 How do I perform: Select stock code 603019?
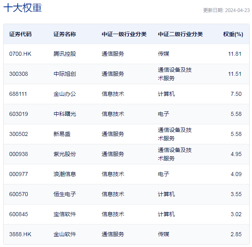18,114
